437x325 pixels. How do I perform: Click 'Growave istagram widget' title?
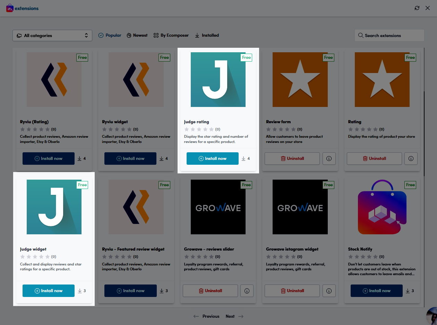point(292,249)
